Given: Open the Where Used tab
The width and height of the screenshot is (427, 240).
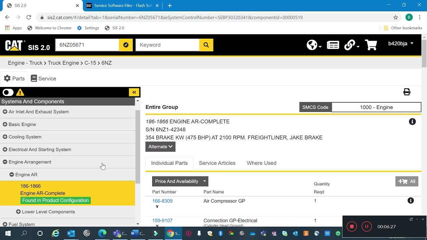Looking at the screenshot, I should coord(262,163).
